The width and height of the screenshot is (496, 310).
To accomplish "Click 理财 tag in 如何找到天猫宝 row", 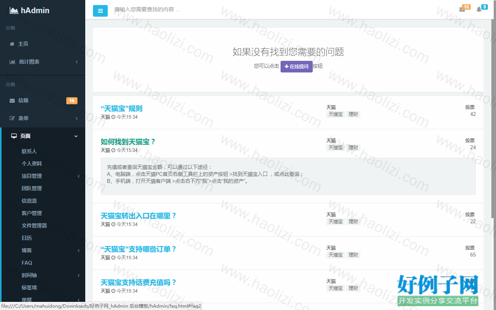I will pyautogui.click(x=353, y=148).
